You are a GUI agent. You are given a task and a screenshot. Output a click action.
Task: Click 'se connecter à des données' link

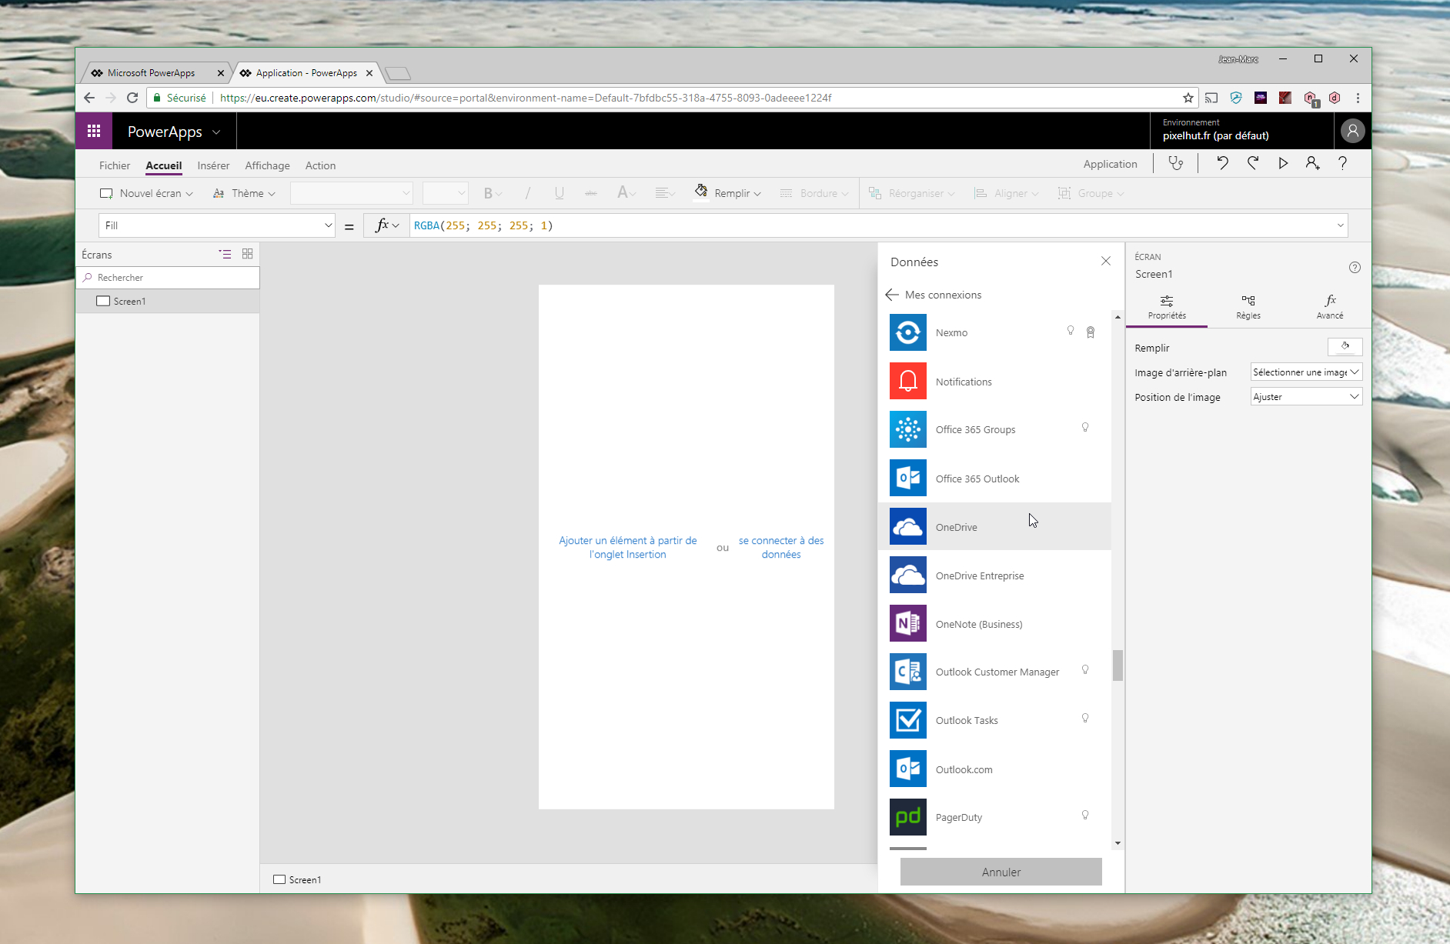tap(781, 547)
